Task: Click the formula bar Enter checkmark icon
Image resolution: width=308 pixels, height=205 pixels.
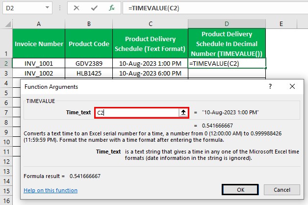Action: tap(94, 8)
